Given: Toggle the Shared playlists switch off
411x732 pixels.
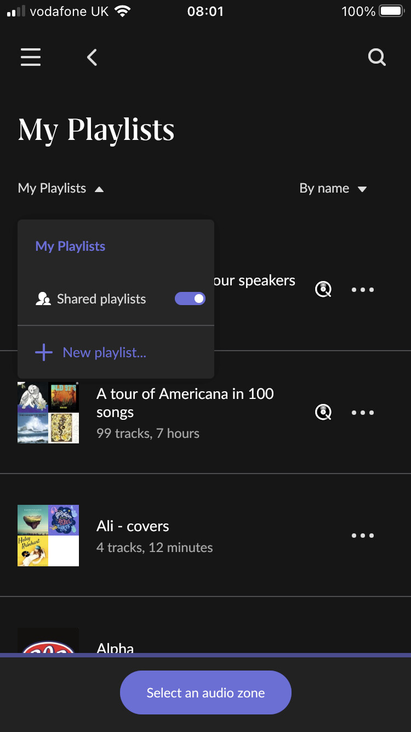Looking at the screenshot, I should tap(190, 299).
